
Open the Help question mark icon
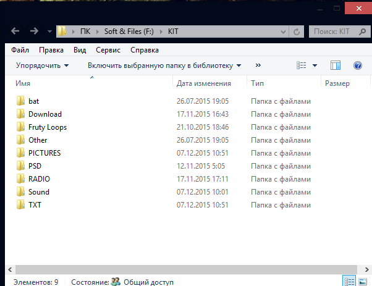357,65
